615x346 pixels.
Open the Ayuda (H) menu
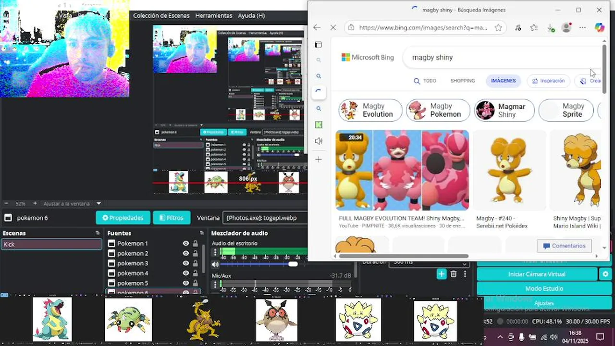[x=251, y=15]
